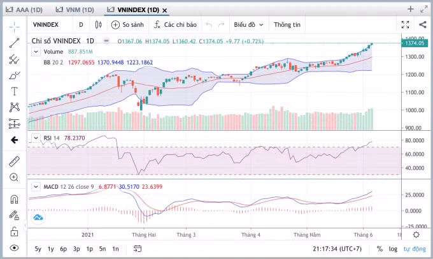Viewport: 433px width, 259px height.
Task: Click Tháng 4 on the time axis
Action: coord(250,235)
